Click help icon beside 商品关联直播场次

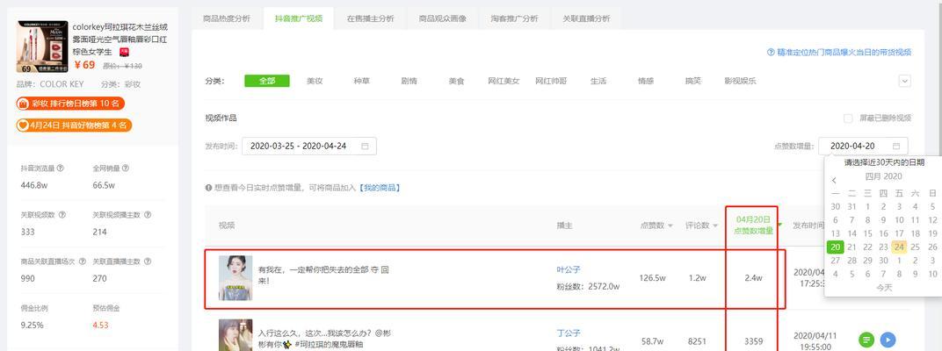tap(83, 261)
